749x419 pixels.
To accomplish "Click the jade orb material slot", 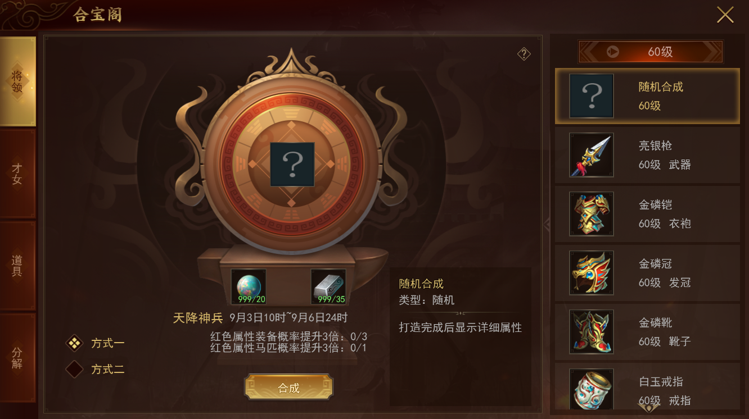I will [x=249, y=286].
